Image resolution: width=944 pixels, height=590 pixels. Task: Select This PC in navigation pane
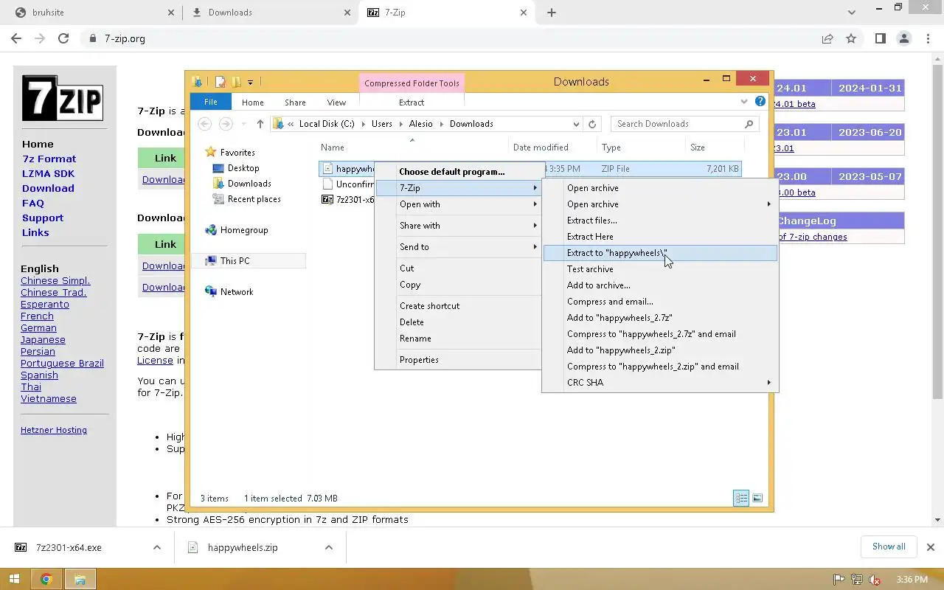235,261
